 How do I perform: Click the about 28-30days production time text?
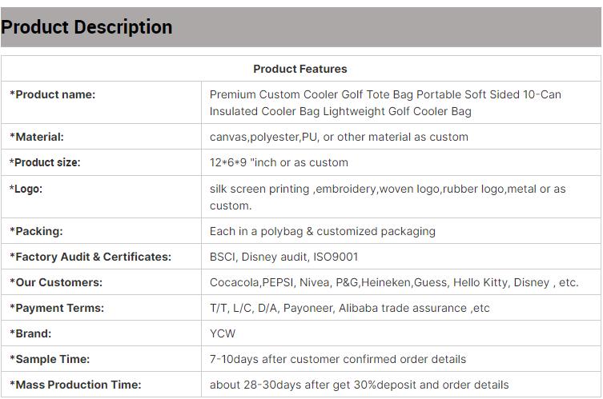coord(359,385)
